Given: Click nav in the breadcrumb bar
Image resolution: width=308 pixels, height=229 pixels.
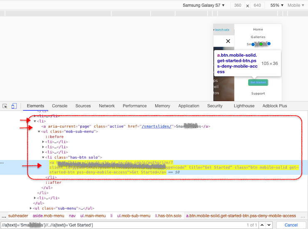Looking at the screenshot, I should click(72, 216).
